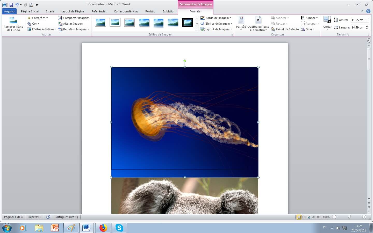373x233 pixels.
Task: Click the Altura height input field
Action: coord(358,20)
